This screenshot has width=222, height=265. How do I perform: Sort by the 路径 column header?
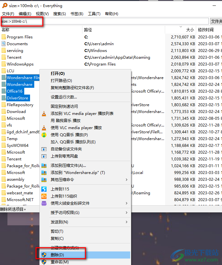pyautogui.click(x=124, y=30)
